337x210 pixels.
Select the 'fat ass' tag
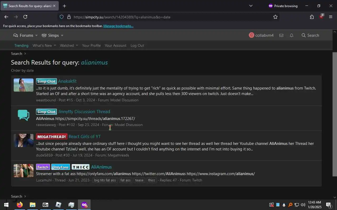(x=125, y=180)
